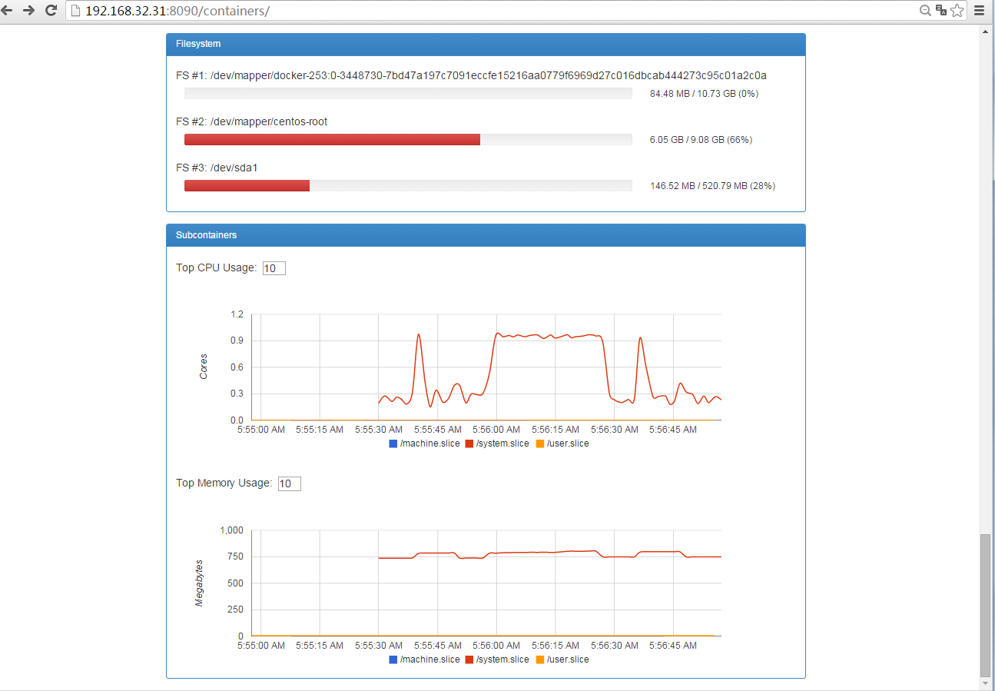Click the 6.05 GB / 9.08 GB (66%) value
995x691 pixels.
[x=701, y=140]
